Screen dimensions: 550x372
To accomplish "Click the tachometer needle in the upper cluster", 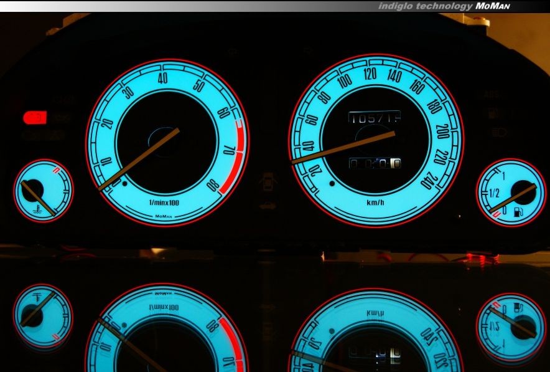I will [x=139, y=160].
